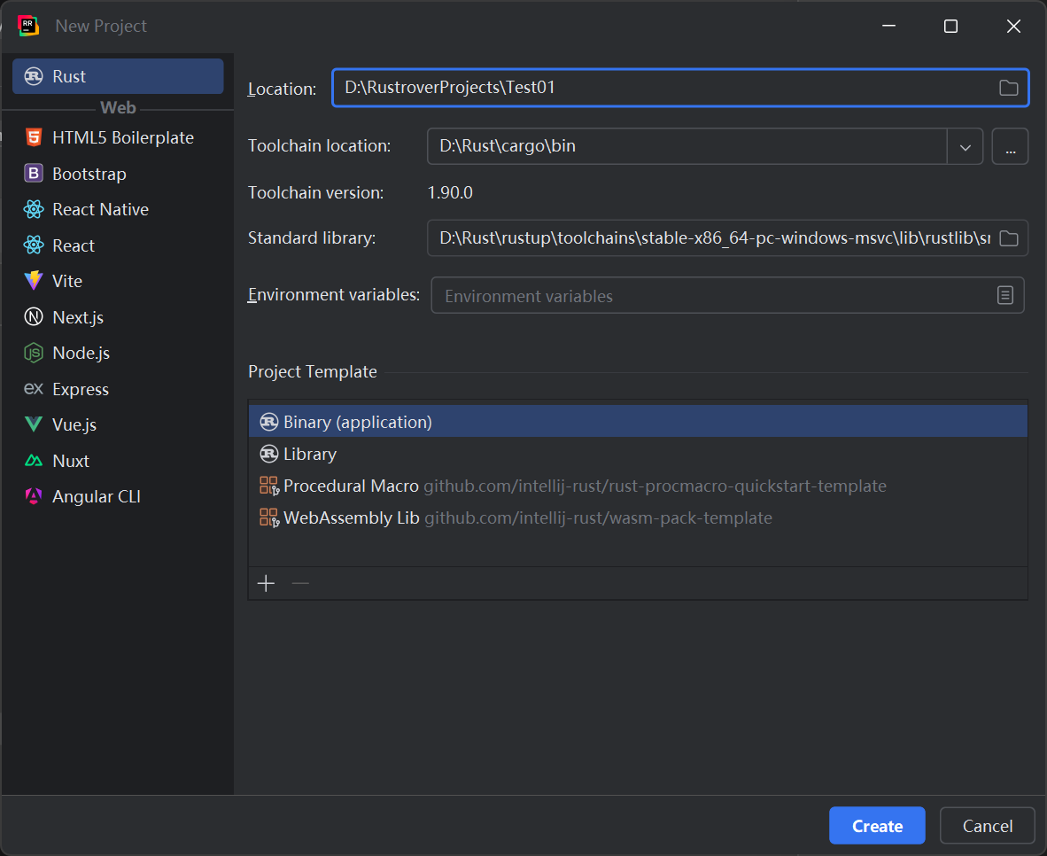
Task: Click plus icon to add template
Action: coord(266,583)
